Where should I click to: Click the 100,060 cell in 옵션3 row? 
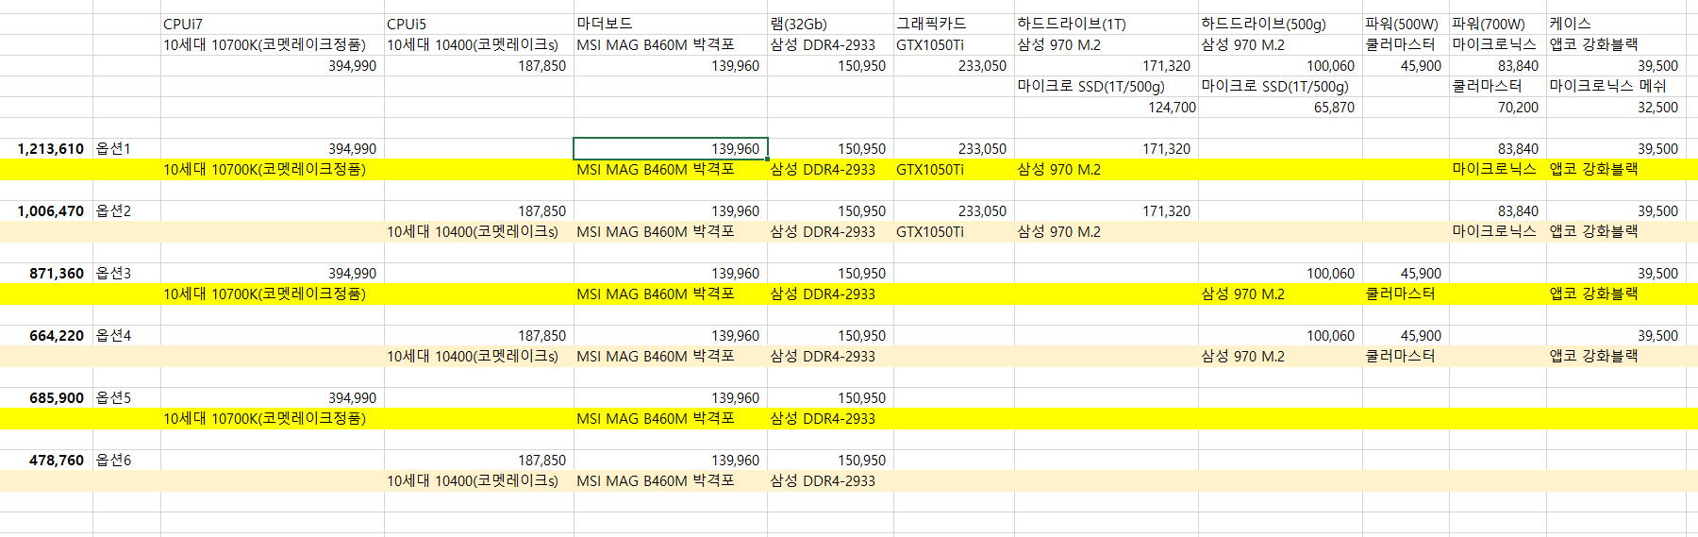point(1280,273)
